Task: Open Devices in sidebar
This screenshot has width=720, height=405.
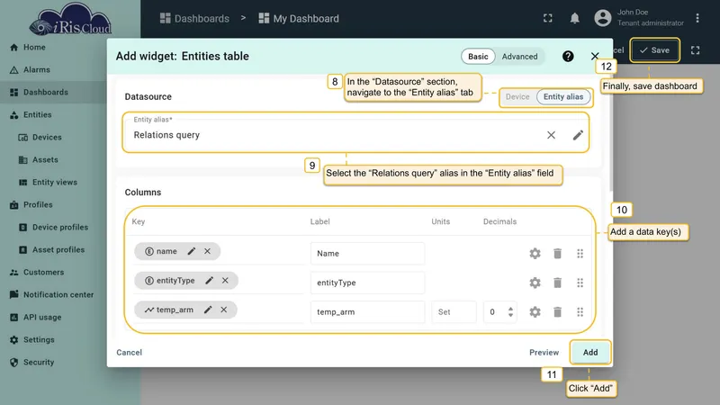Action: (40, 138)
